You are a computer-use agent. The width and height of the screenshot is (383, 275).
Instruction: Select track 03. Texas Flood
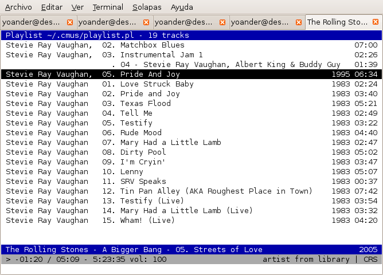[191, 104]
